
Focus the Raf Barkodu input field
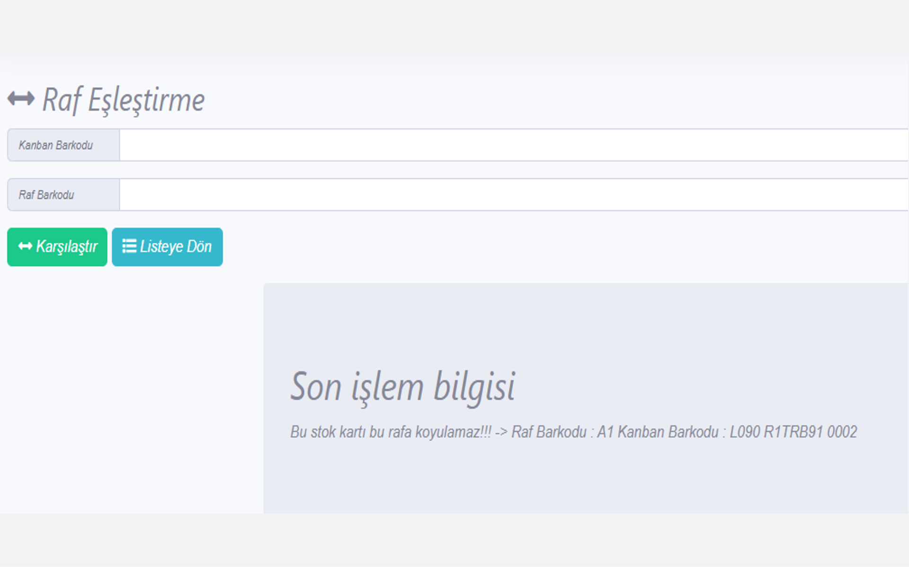514,195
